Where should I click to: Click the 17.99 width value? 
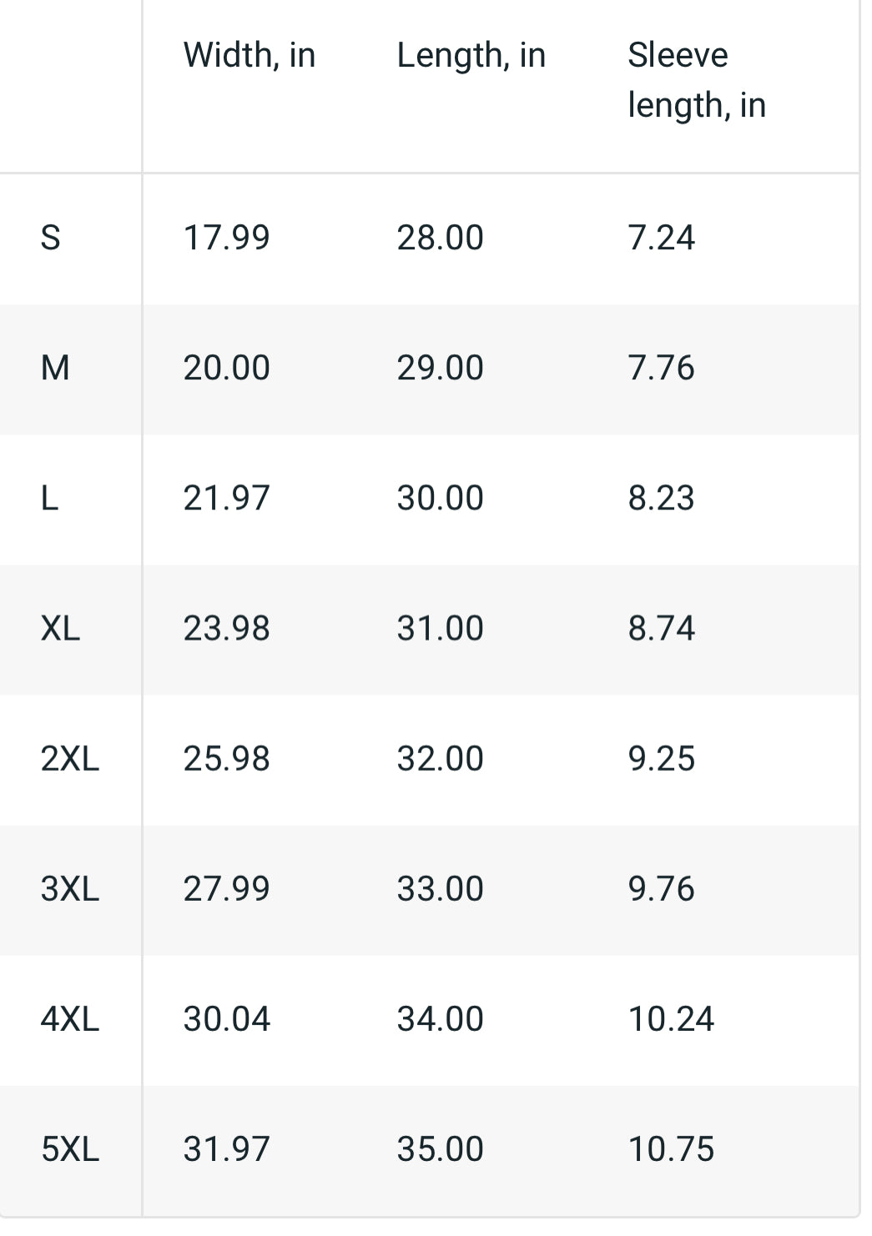pyautogui.click(x=226, y=238)
